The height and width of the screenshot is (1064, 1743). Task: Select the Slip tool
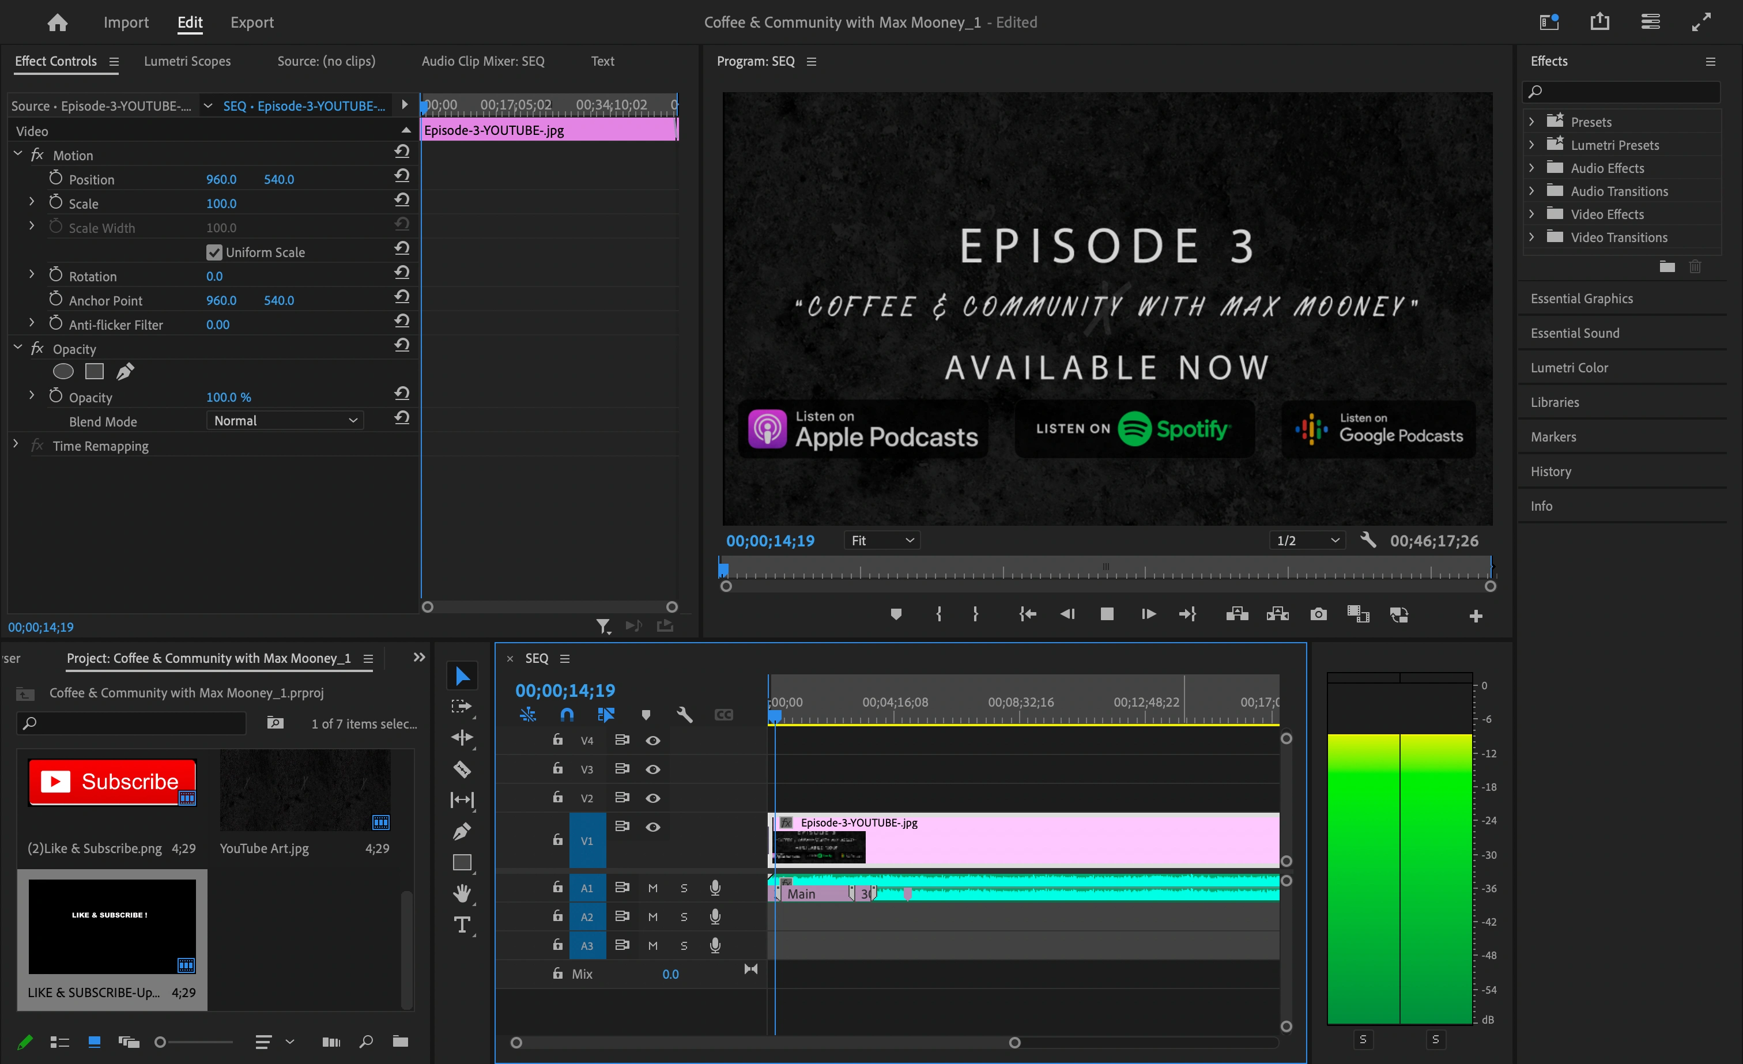point(462,800)
